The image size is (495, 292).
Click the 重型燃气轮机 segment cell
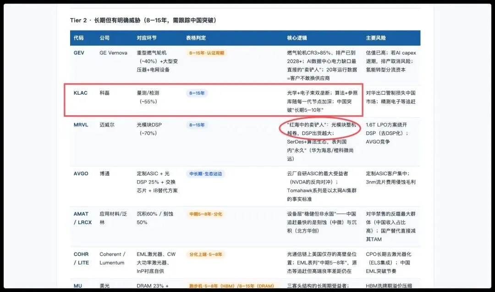pyautogui.click(x=157, y=61)
